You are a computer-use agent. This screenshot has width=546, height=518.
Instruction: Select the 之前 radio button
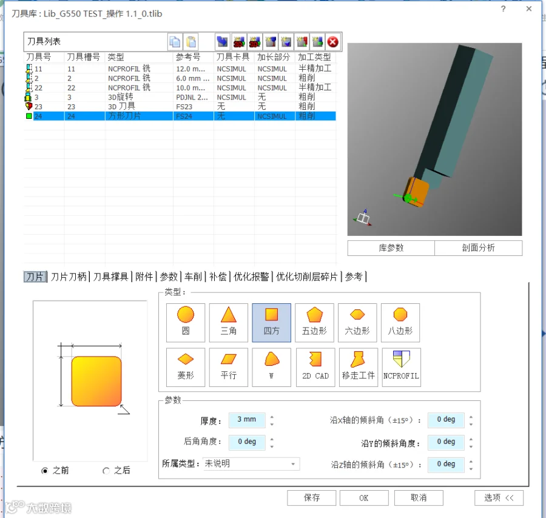[44, 471]
